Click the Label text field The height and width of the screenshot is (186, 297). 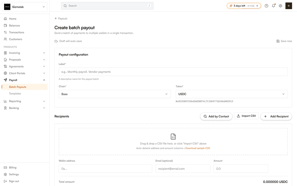(x=173, y=72)
